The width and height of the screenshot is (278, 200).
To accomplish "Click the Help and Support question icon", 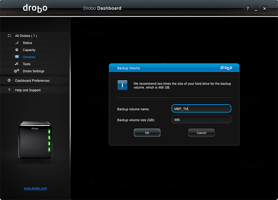I will (9, 90).
